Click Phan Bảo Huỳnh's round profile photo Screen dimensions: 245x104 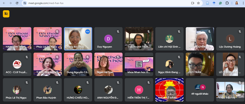(48, 90)
